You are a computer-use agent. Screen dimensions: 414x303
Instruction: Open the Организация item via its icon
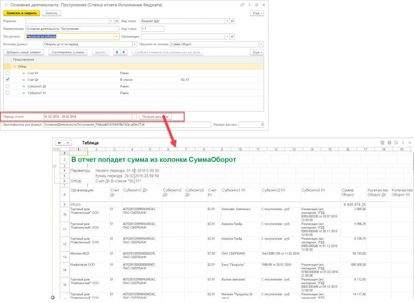(232, 37)
